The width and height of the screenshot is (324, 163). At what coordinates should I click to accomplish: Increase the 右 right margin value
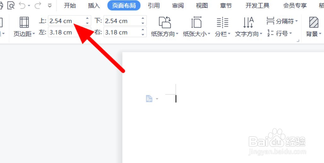pyautogui.click(x=143, y=30)
